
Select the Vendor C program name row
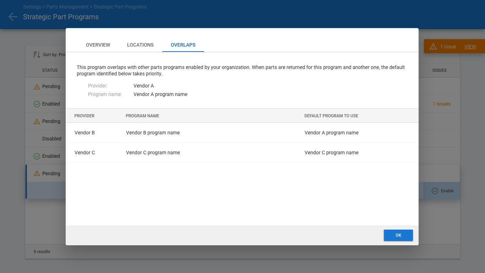pyautogui.click(x=242, y=152)
